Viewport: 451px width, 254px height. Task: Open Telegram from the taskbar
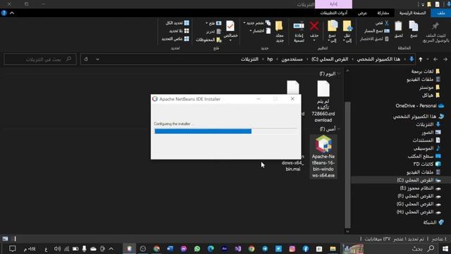tap(265, 248)
